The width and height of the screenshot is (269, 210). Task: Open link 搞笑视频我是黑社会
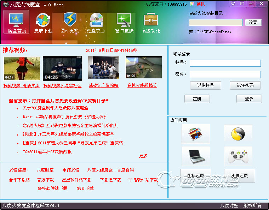click(x=62, y=86)
